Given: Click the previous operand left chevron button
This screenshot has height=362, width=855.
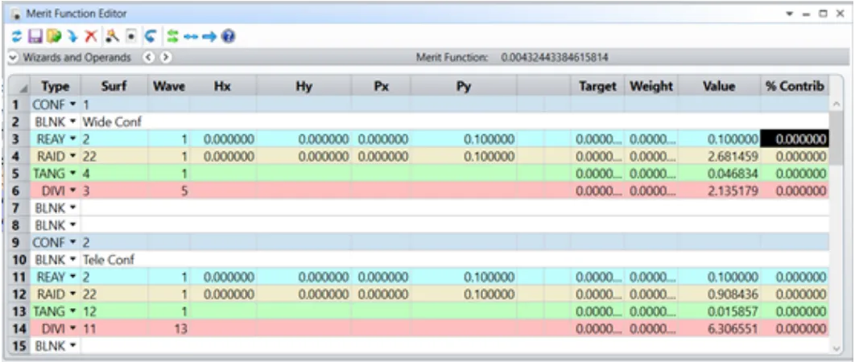Looking at the screenshot, I should pos(149,58).
